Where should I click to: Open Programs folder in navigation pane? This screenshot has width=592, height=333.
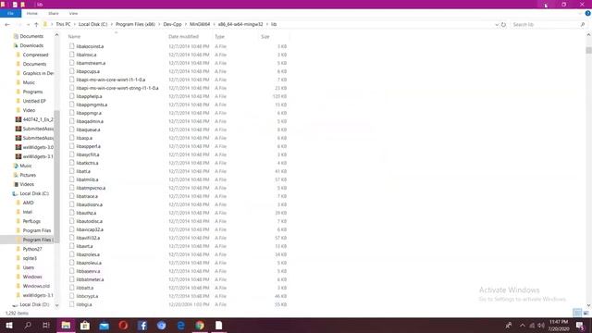[32, 92]
